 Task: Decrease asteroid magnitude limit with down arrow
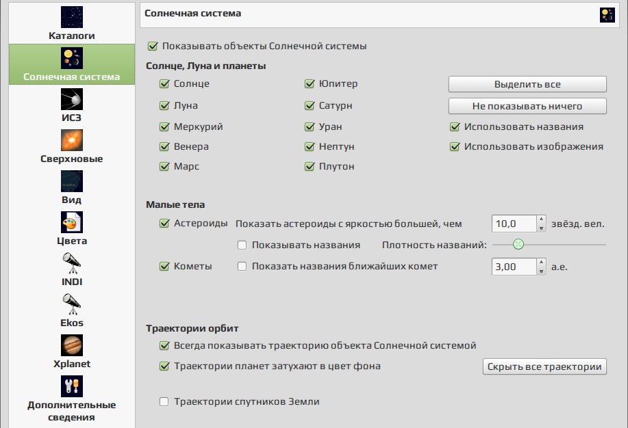[541, 228]
